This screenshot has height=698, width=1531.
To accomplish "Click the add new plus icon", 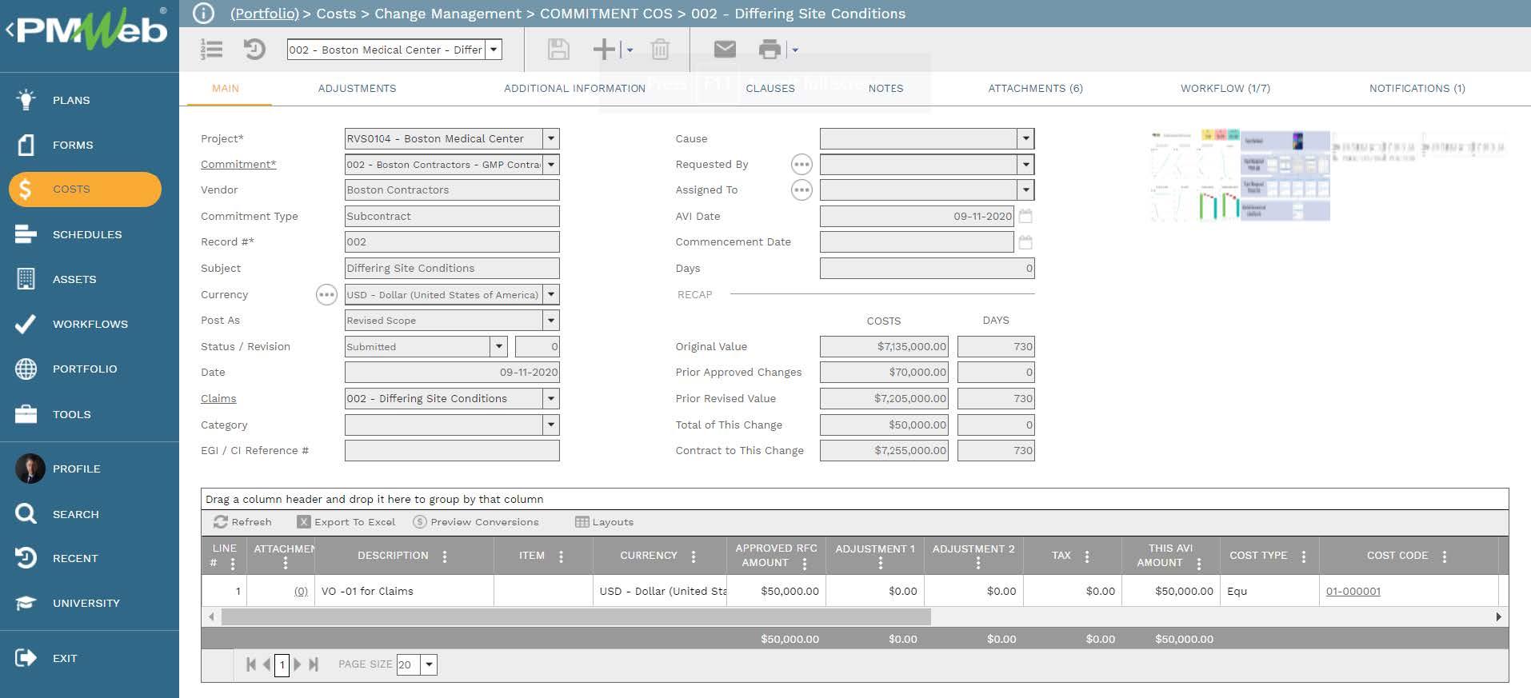I will (x=605, y=50).
